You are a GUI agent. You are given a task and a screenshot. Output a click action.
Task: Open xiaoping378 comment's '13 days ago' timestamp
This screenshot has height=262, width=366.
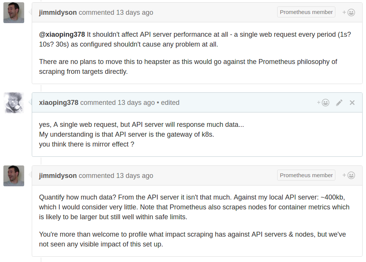(x=136, y=103)
